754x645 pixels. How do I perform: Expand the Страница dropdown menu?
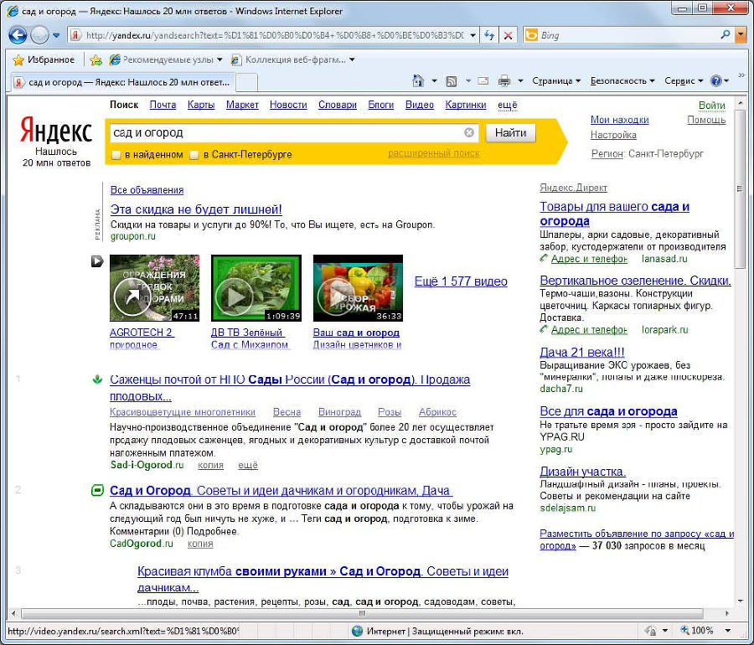tap(555, 81)
